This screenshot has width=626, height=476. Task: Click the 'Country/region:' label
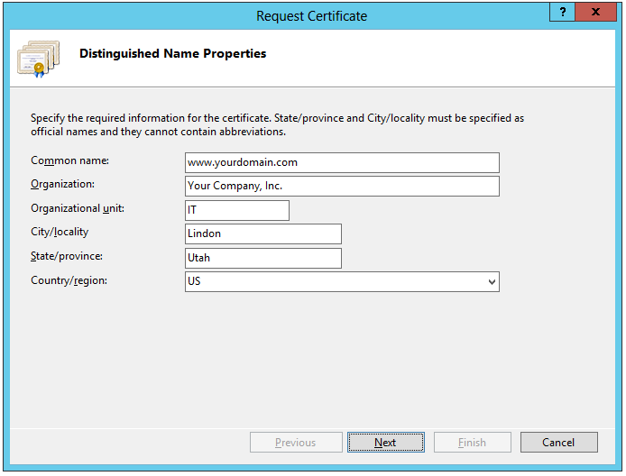[x=69, y=280]
